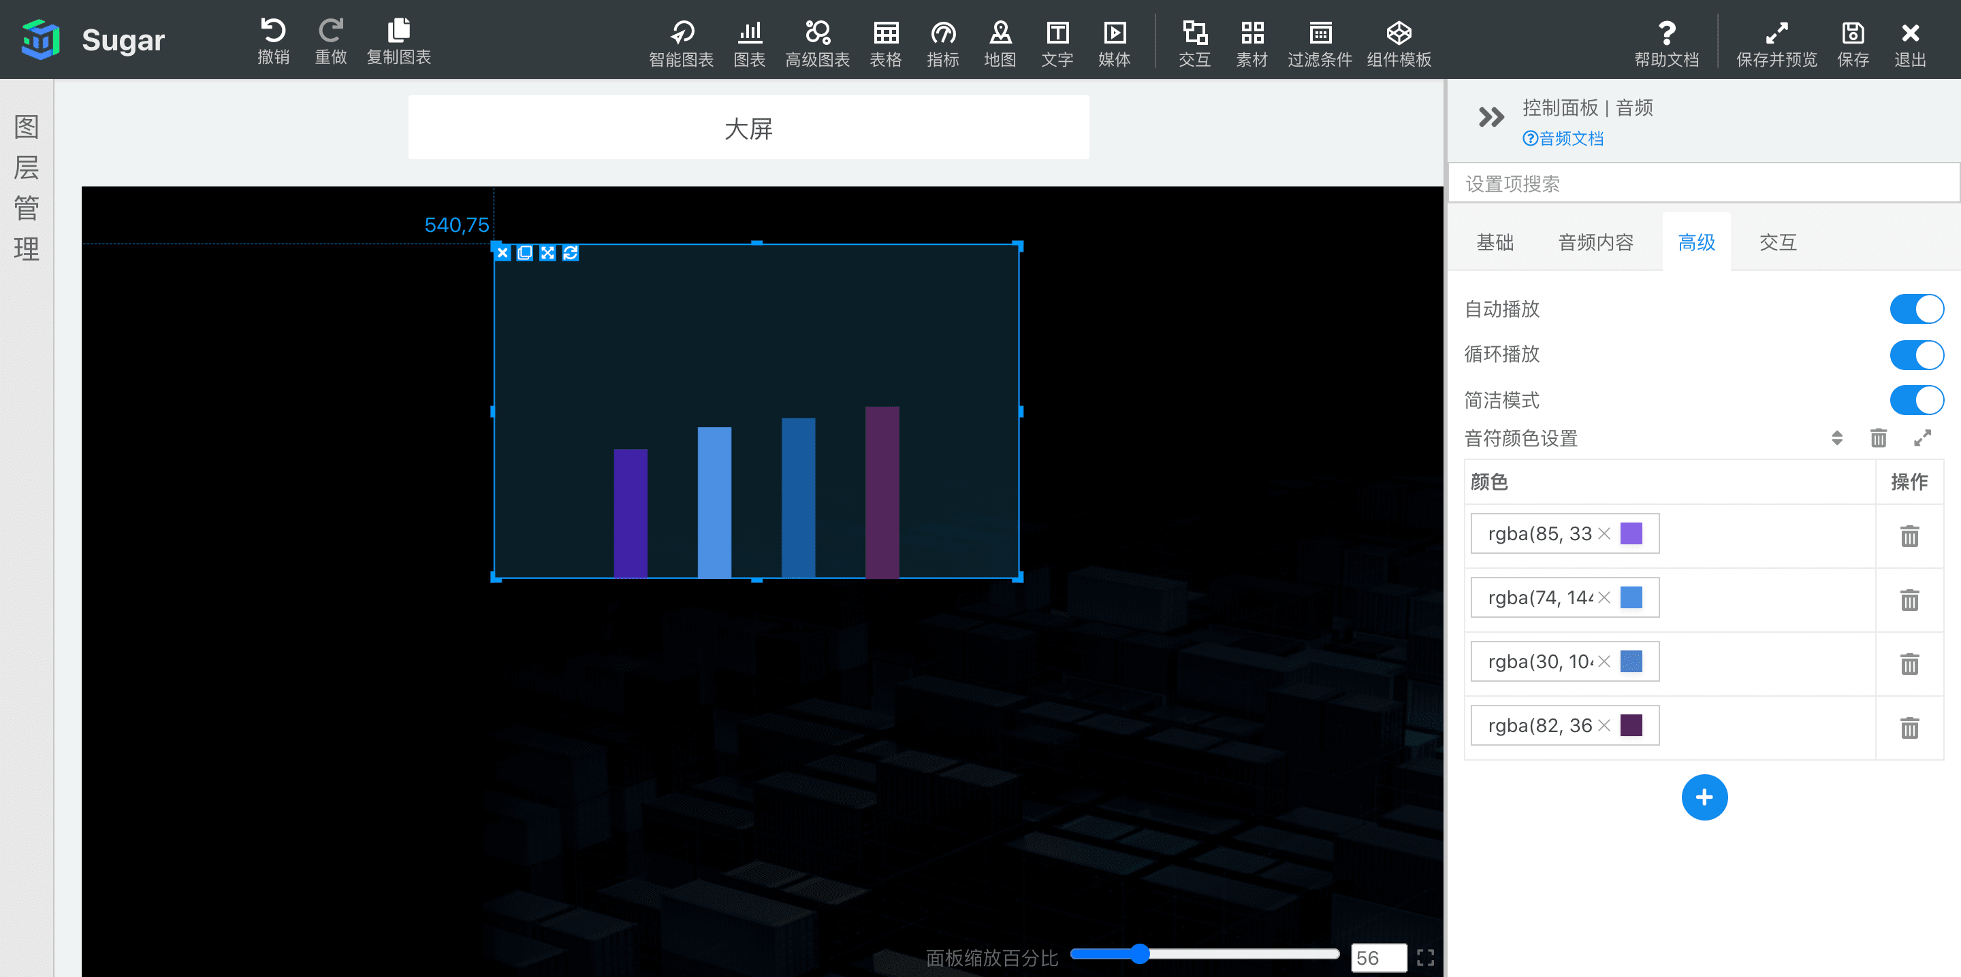Viewport: 1961px width, 977px height.
Task: Click the 大屏 title box
Action: tap(748, 128)
